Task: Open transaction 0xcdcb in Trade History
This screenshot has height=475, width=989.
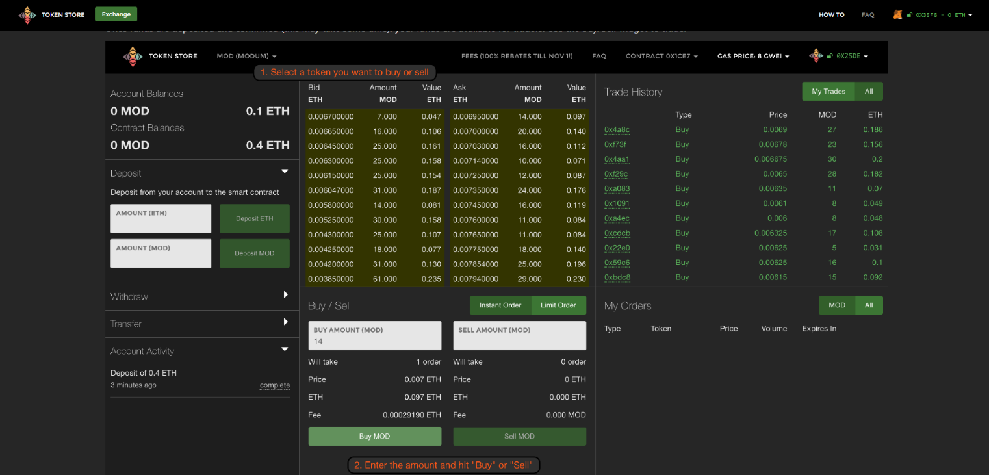Action: 617,233
